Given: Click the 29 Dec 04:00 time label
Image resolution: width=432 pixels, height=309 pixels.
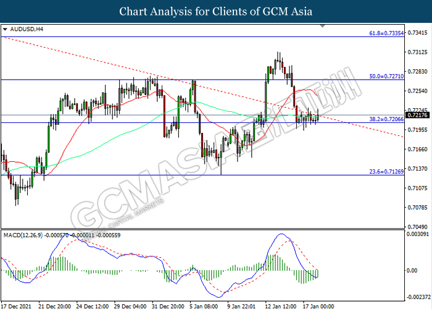Looking at the screenshot, I should pos(130,306).
